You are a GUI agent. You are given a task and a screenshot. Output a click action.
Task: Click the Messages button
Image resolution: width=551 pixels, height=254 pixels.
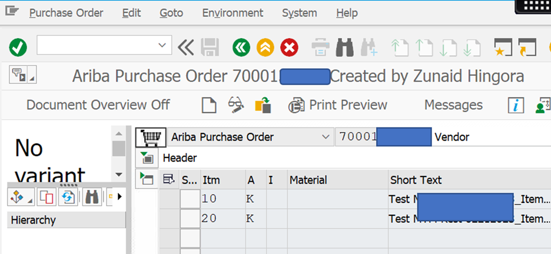tap(453, 105)
